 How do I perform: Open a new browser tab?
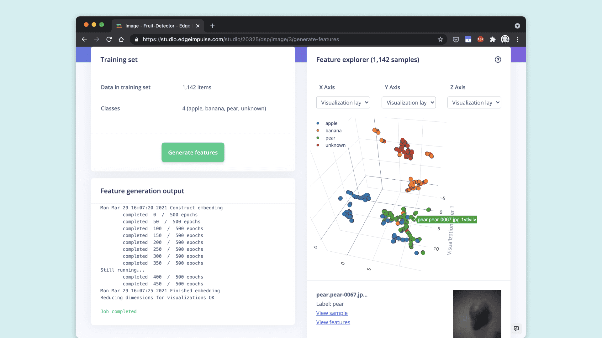(213, 26)
